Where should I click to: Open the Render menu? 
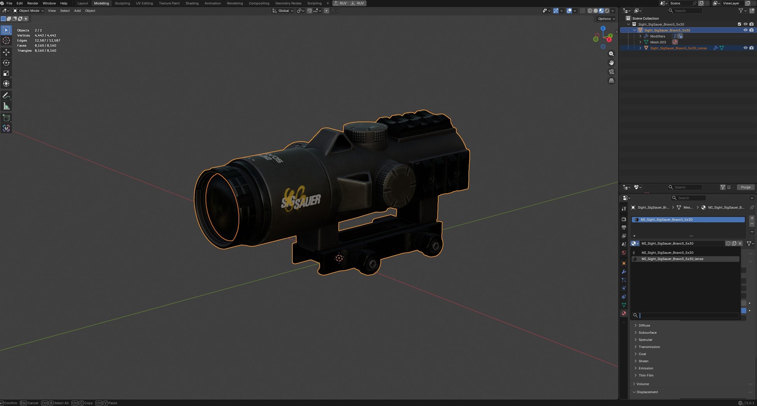coord(33,3)
